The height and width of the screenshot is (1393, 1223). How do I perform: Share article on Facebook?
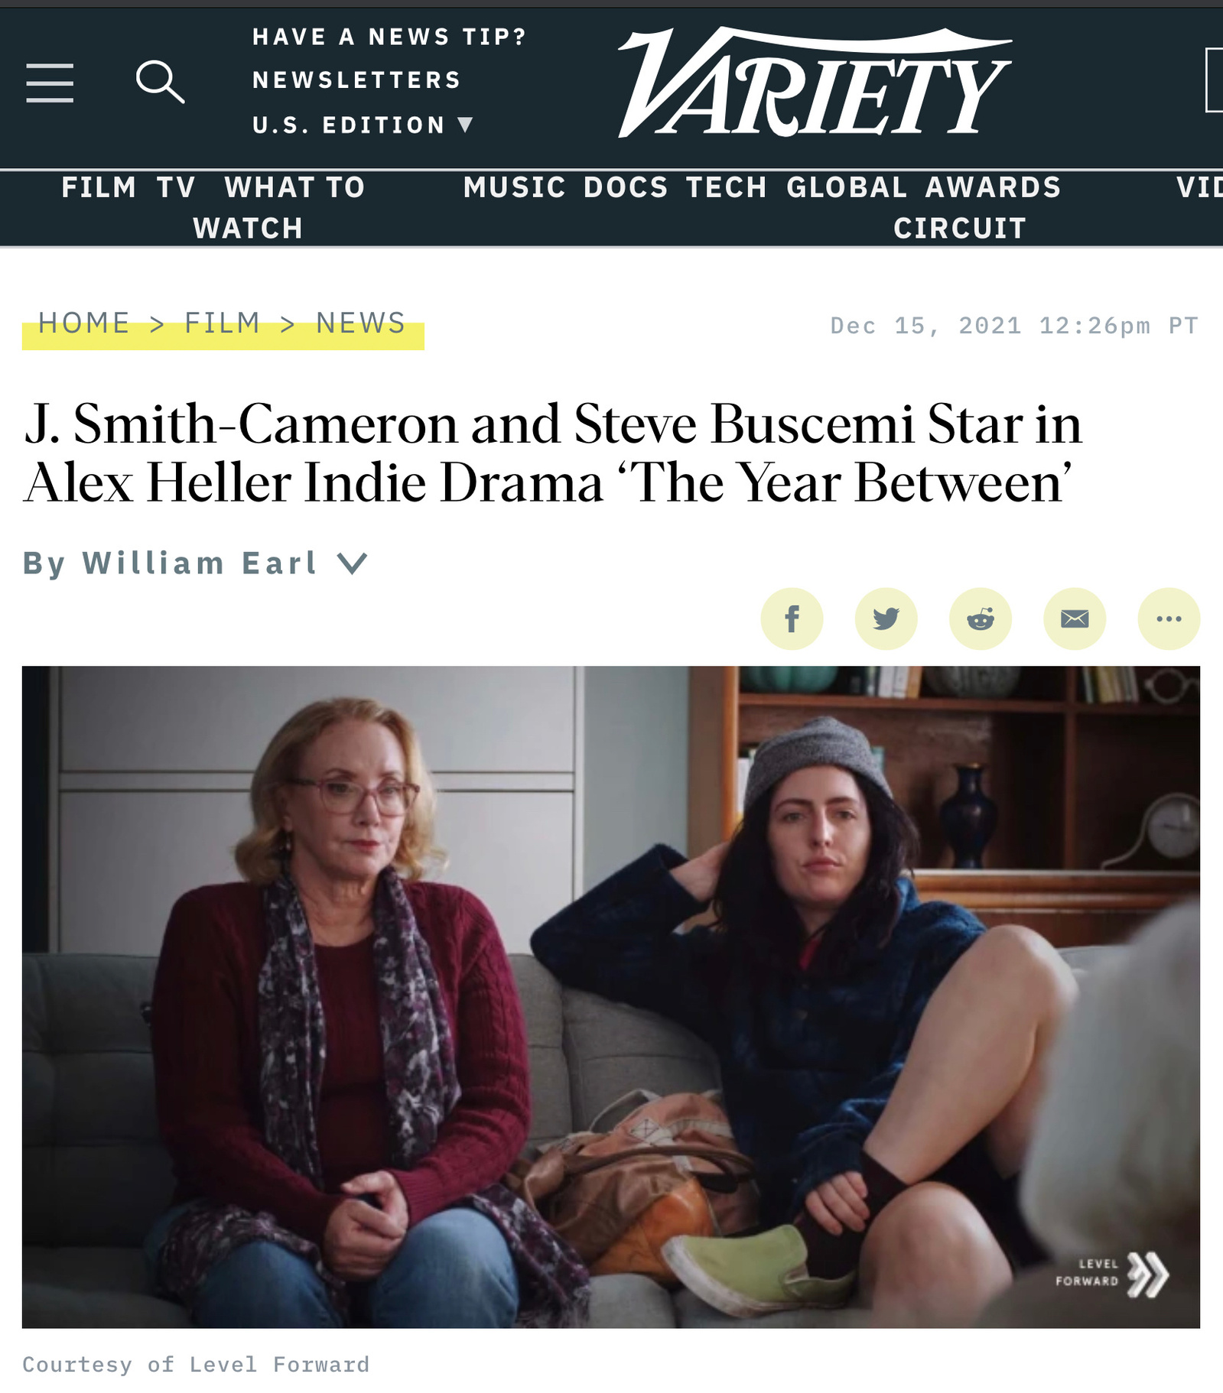792,619
